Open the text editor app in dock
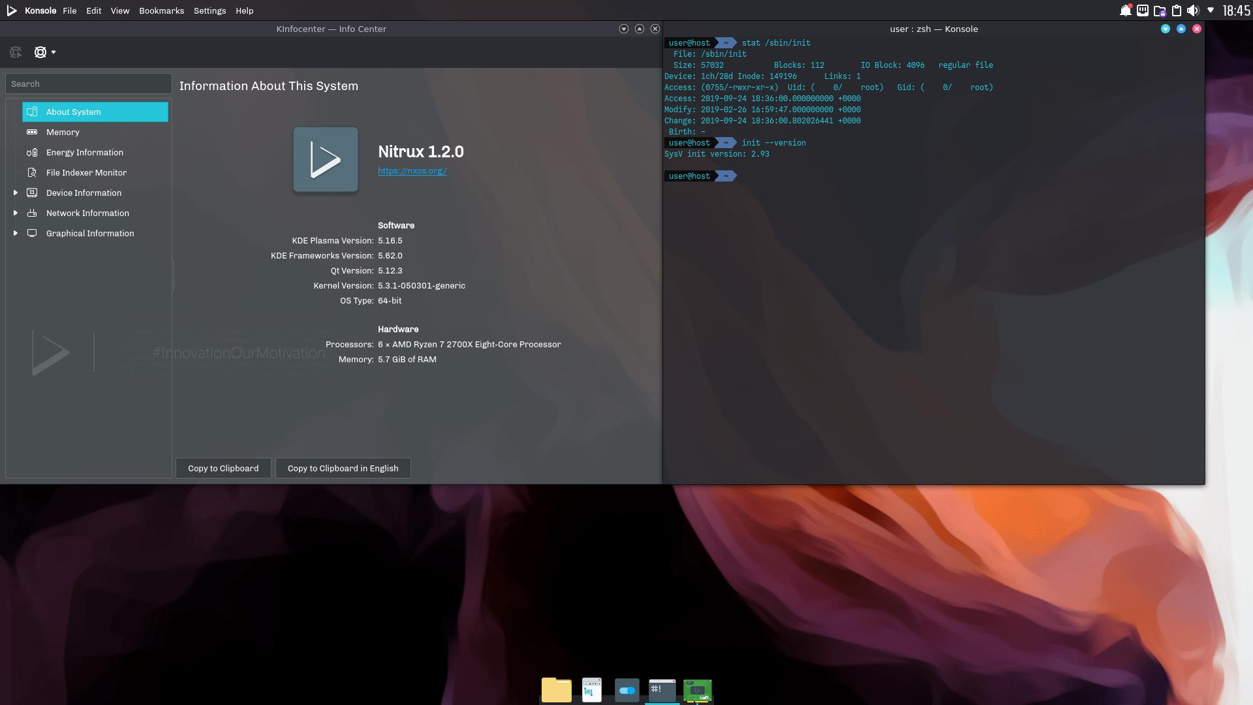 [x=592, y=689]
